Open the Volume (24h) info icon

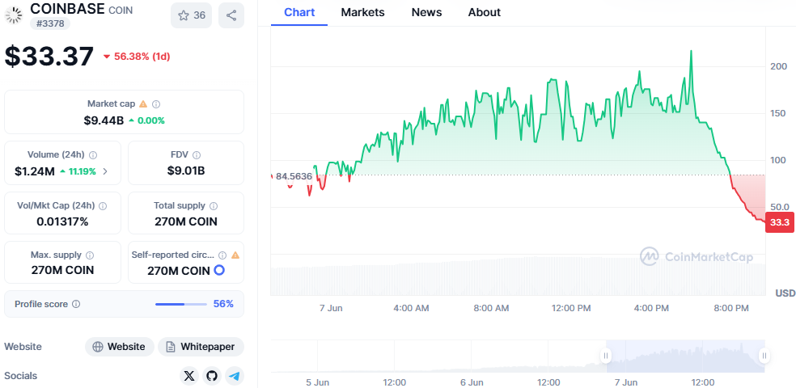pos(93,154)
